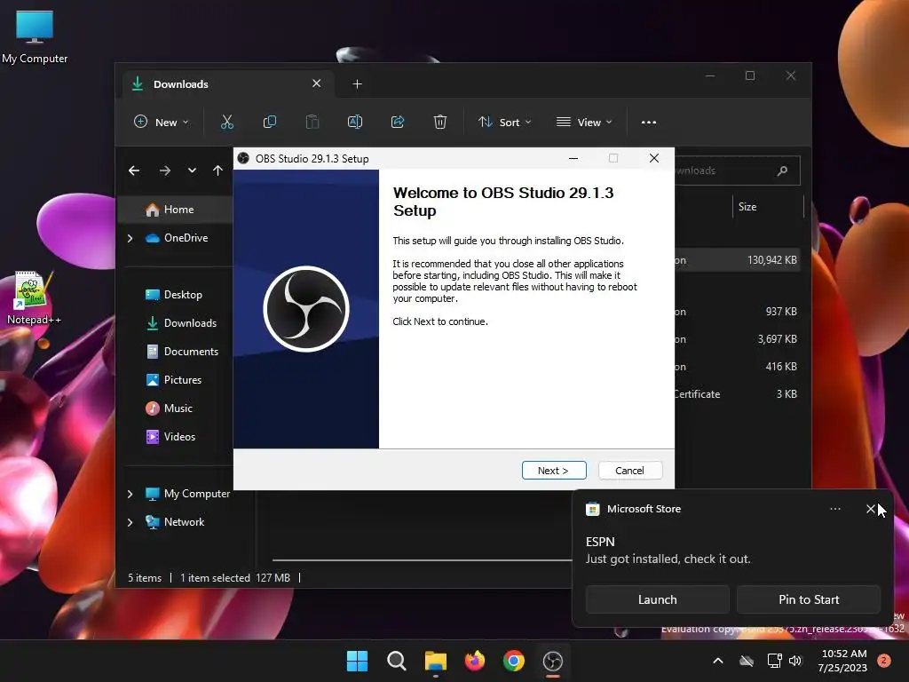909x682 pixels.
Task: Select My Computer desktop icon
Action: [35, 36]
